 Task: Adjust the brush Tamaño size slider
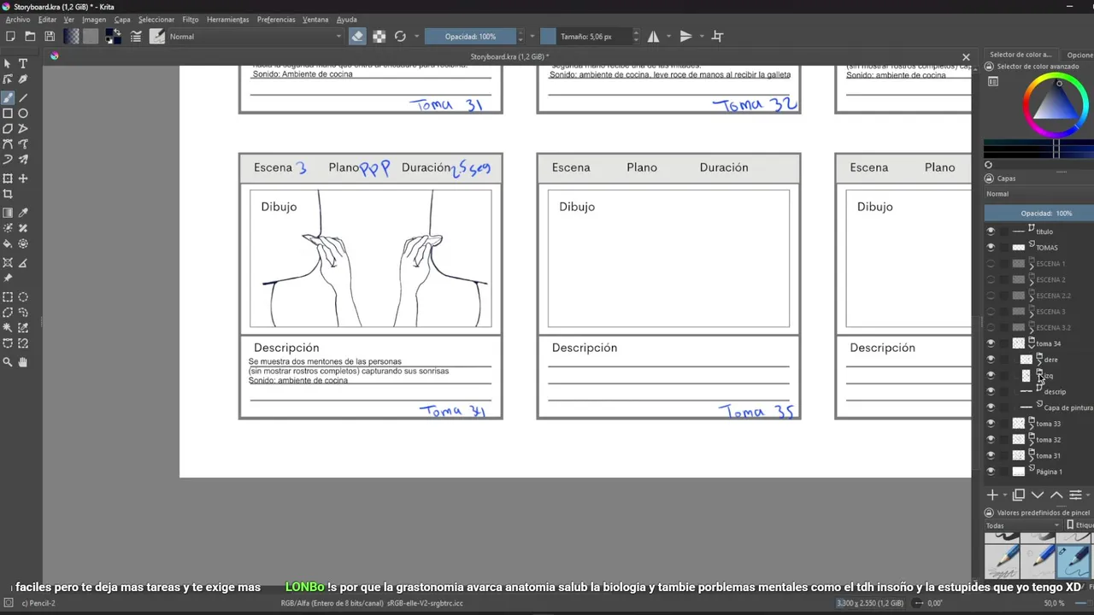point(585,37)
